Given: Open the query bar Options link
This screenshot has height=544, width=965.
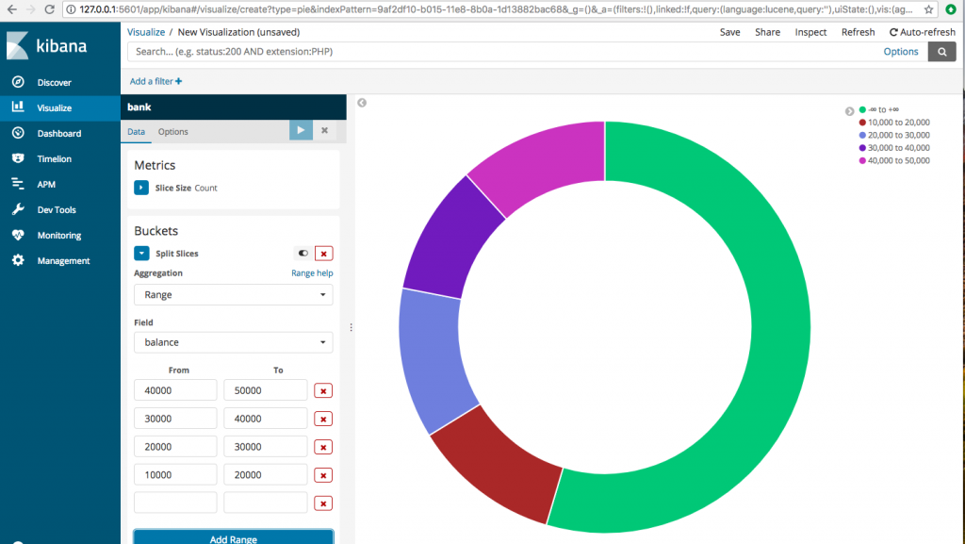Looking at the screenshot, I should point(900,52).
